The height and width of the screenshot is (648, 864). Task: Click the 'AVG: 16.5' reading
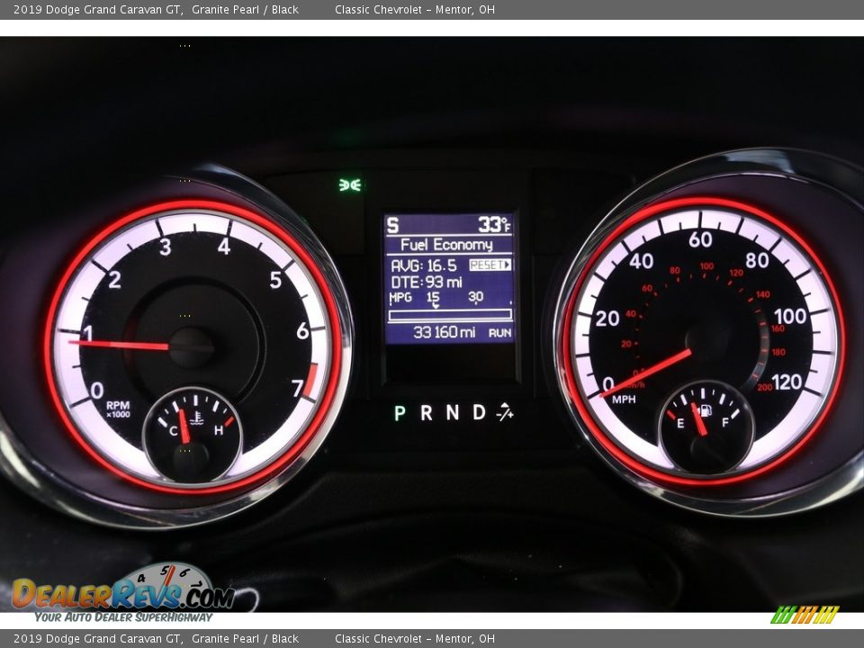click(424, 265)
